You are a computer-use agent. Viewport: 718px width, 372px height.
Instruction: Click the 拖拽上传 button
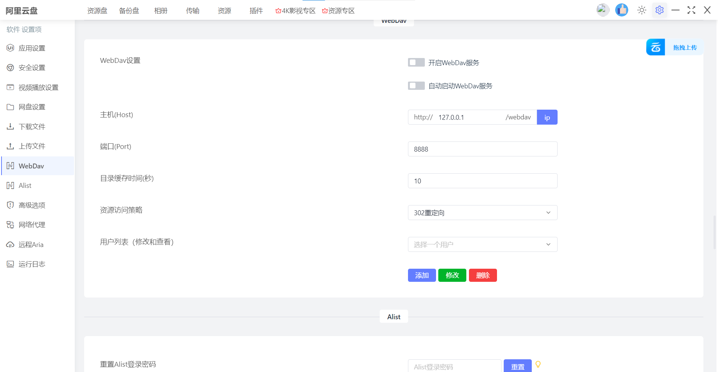click(685, 48)
